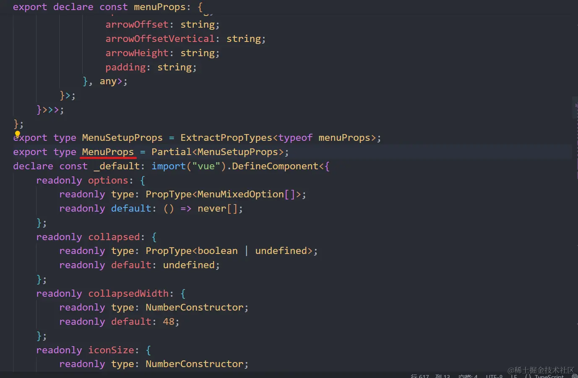Click the DefineComponent identifier
Viewport: 578px width, 378px height.
pyautogui.click(x=275, y=166)
